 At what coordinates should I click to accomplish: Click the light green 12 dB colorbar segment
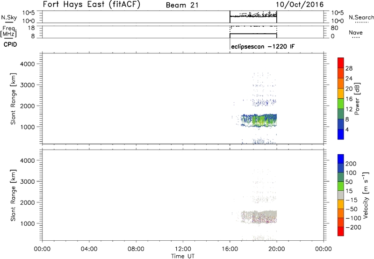pos(341,103)
